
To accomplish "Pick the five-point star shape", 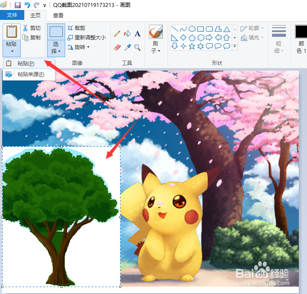I will (192, 46).
